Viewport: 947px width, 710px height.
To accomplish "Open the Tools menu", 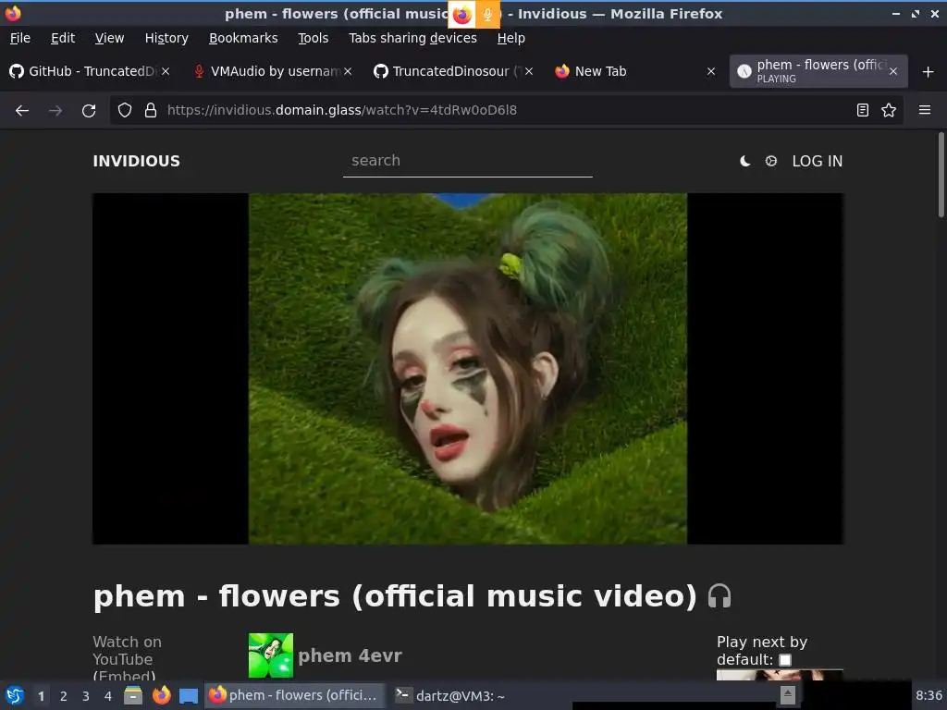I will (x=313, y=38).
